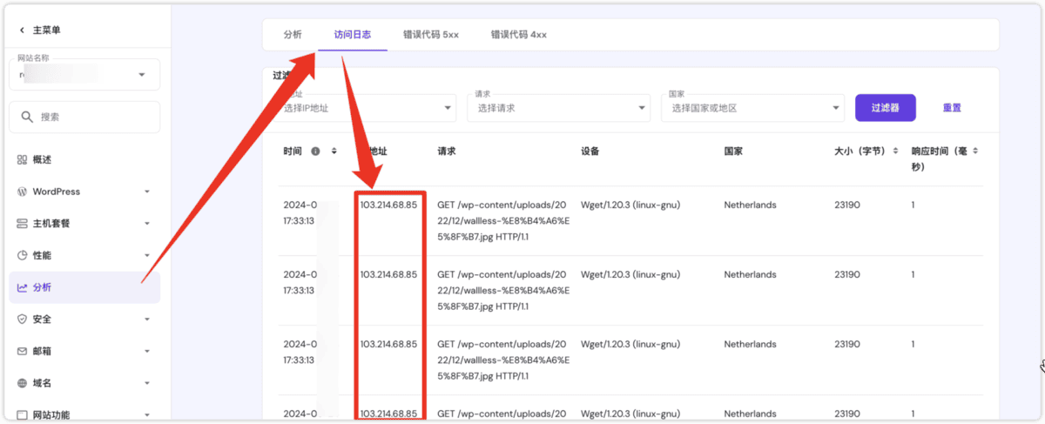Switch to the 分析 tab
This screenshot has width=1045, height=424.
click(x=293, y=35)
